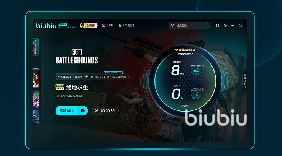
Task: Toggle acceleration stop timer 00:00:59
Action: point(105,111)
